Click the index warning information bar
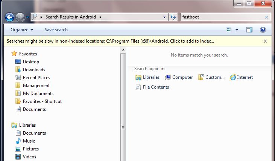 tap(110, 41)
